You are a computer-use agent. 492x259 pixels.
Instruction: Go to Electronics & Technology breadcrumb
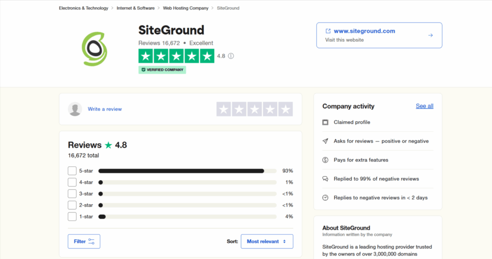click(84, 8)
